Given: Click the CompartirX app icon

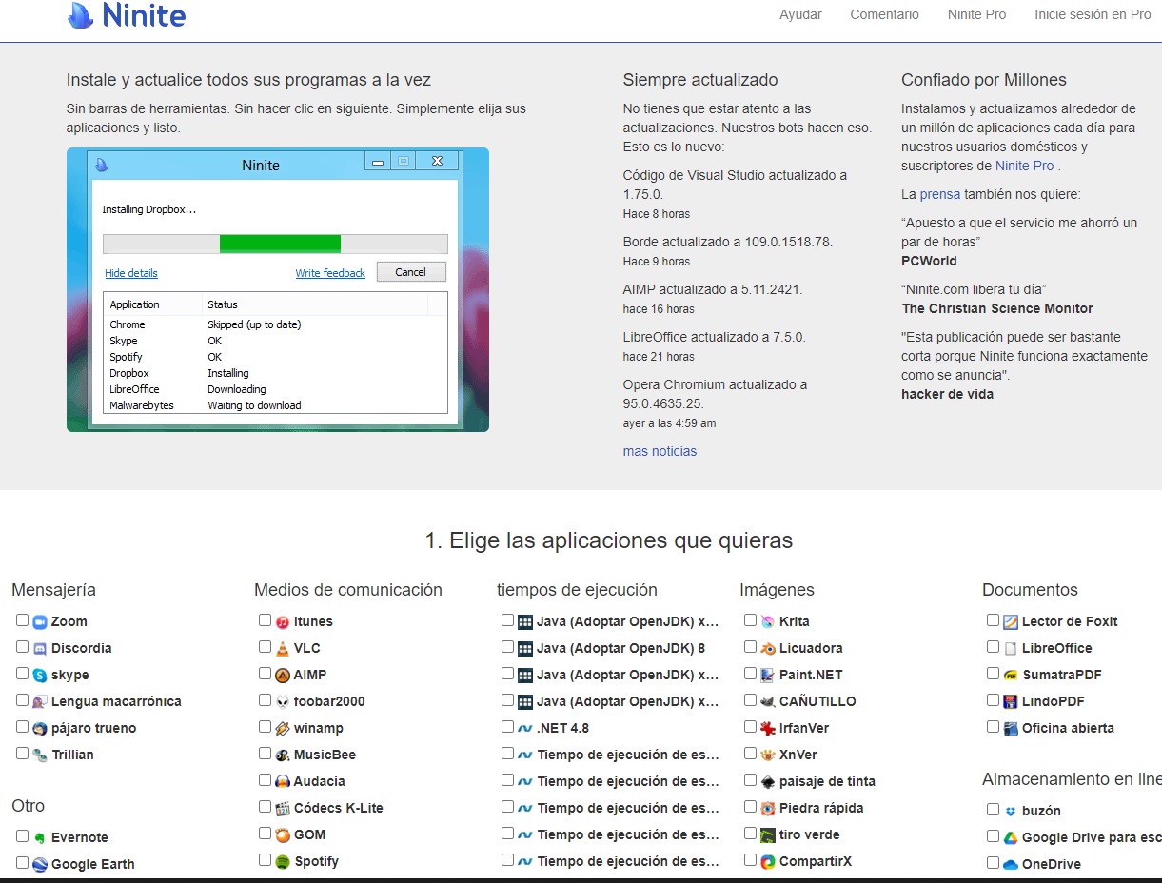Looking at the screenshot, I should [768, 861].
